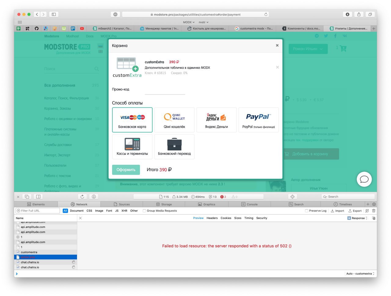
Task: Open Safari downloads list
Action: pos(347,14)
